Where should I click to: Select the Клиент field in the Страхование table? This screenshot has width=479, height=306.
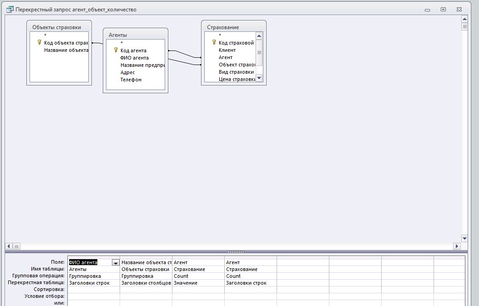(x=227, y=50)
